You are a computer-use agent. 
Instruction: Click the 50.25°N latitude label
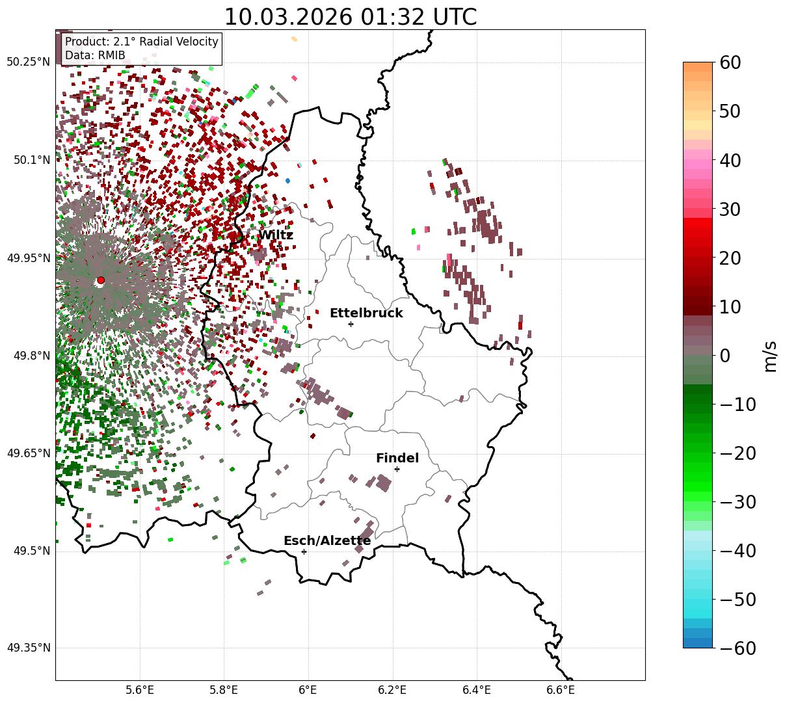click(28, 62)
